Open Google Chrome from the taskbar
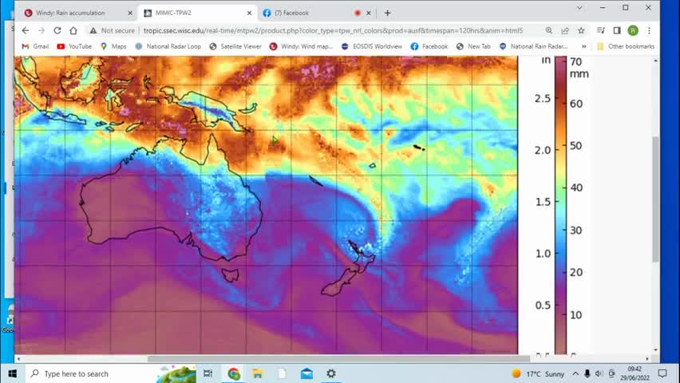The image size is (680, 383). [x=233, y=373]
